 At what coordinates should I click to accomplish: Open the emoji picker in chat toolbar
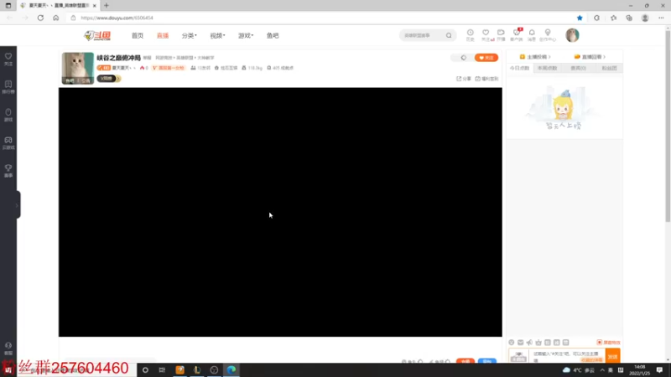click(x=512, y=343)
